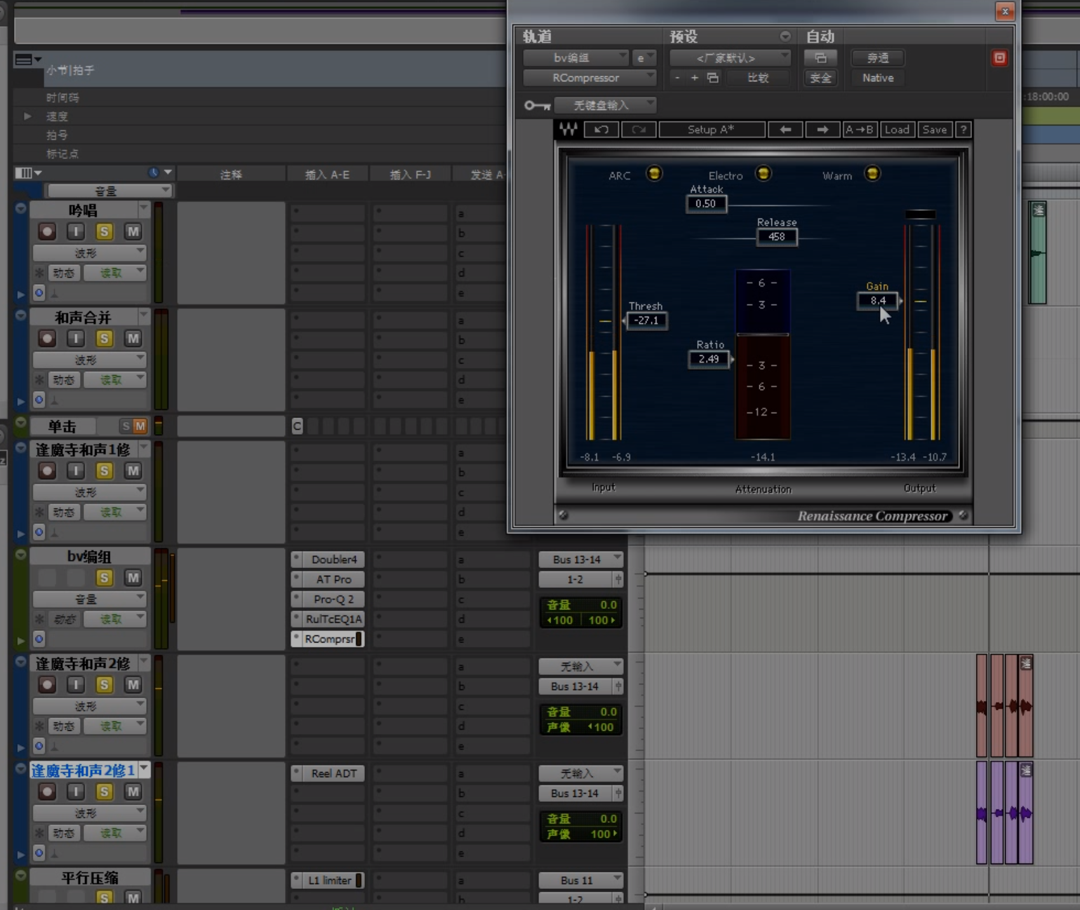1080x910 pixels.
Task: Click the key input icon
Action: [537, 105]
